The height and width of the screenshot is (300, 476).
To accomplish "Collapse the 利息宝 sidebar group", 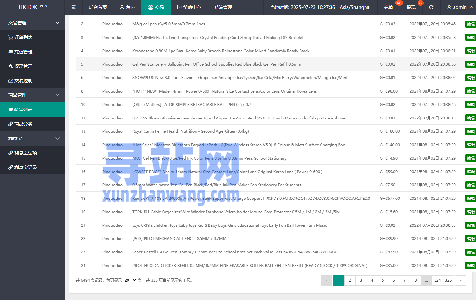I will 32,138.
